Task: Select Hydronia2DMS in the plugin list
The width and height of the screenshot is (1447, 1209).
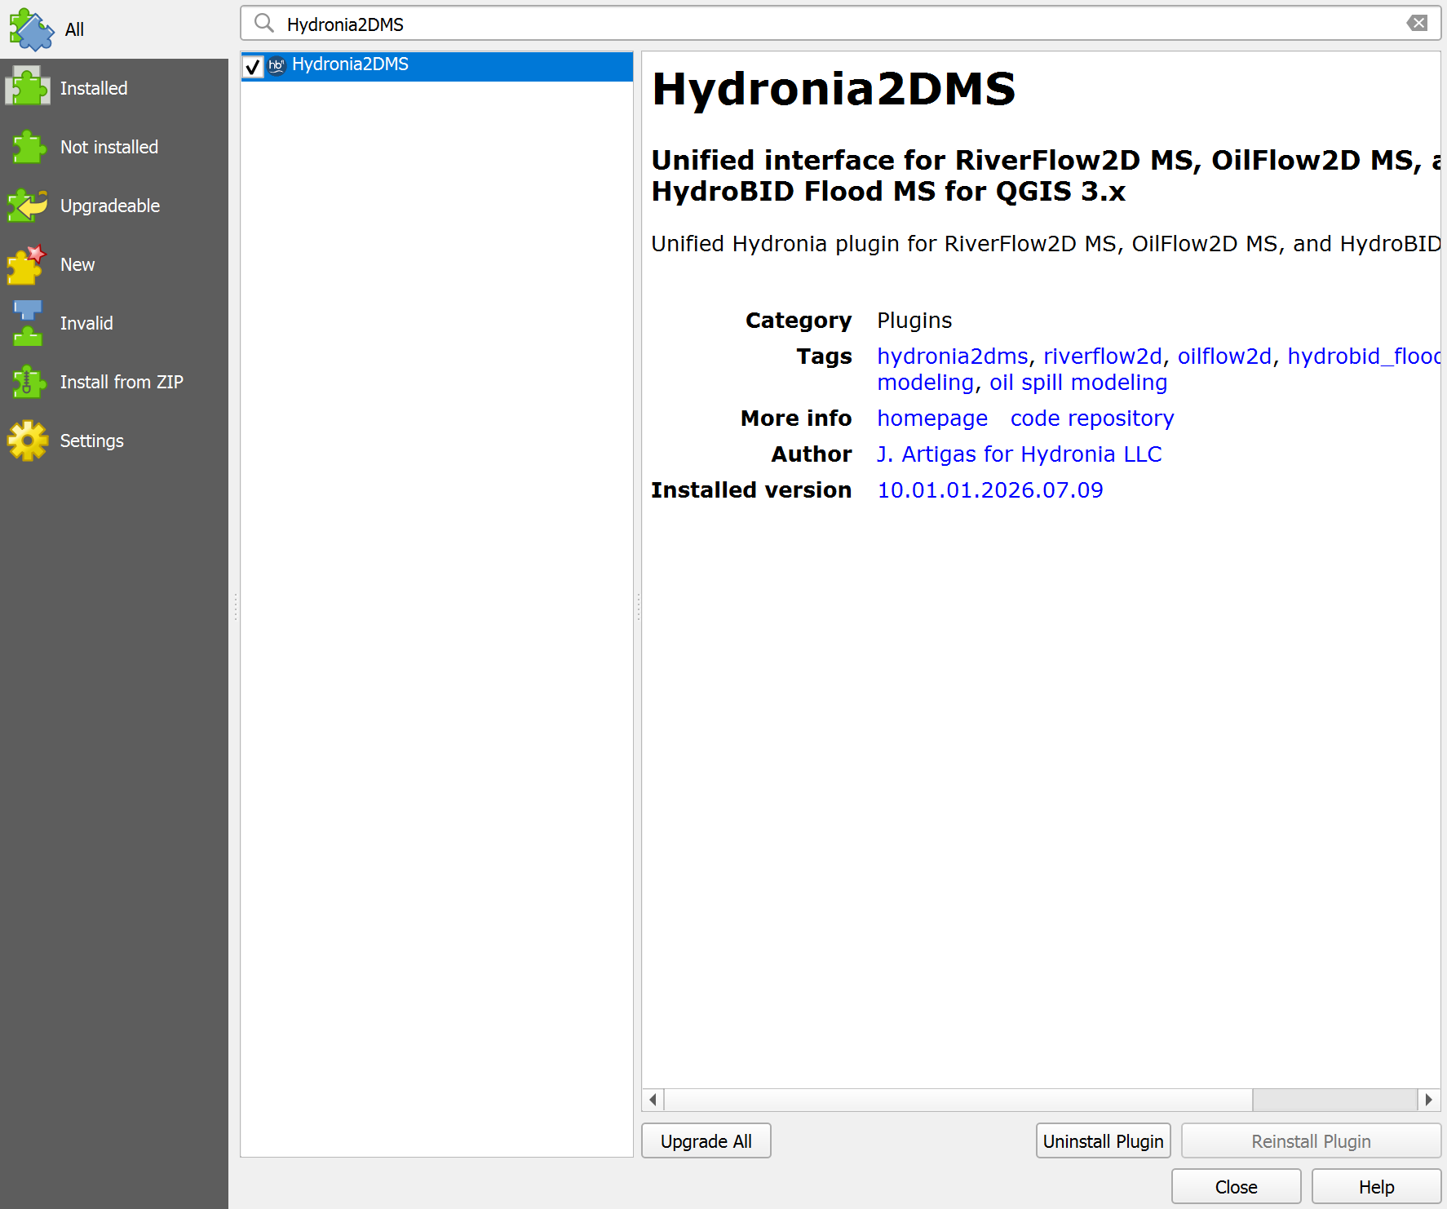Action: [437, 66]
